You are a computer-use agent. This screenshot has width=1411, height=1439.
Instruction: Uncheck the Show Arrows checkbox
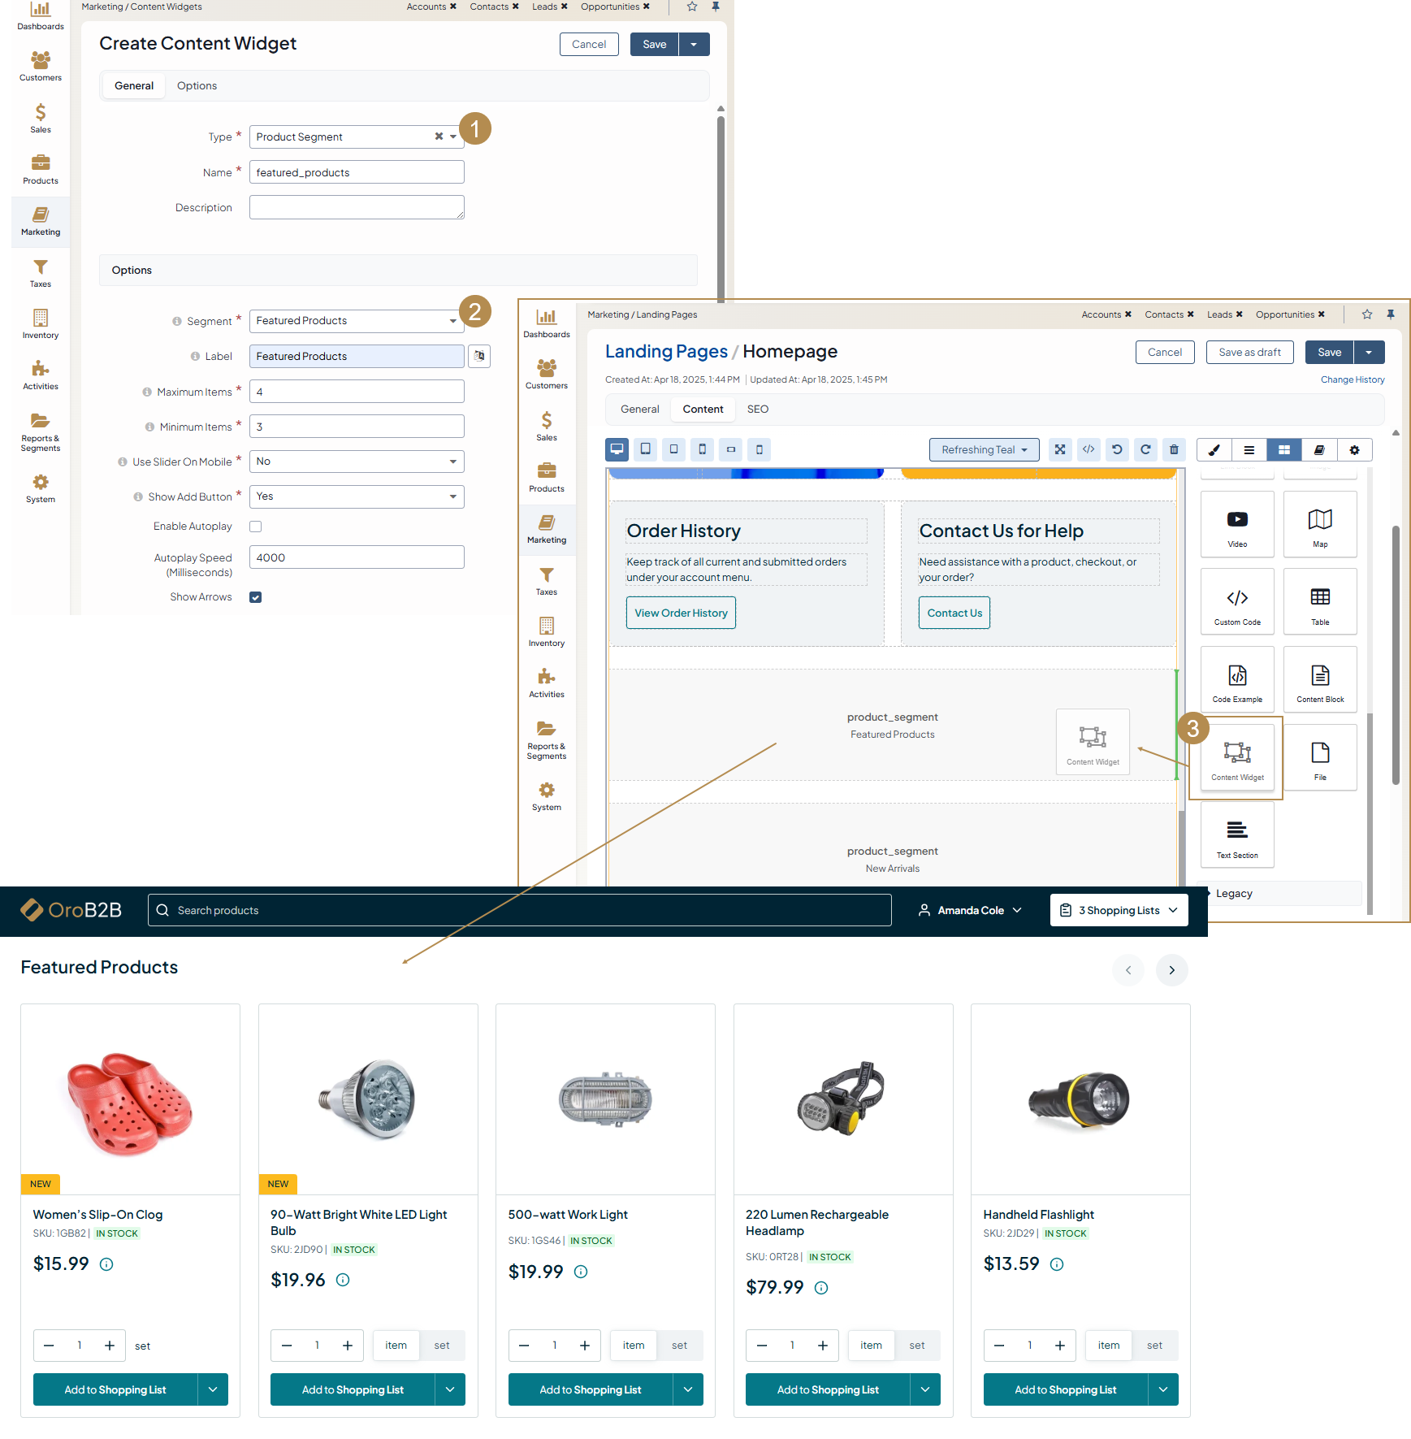pyautogui.click(x=256, y=597)
